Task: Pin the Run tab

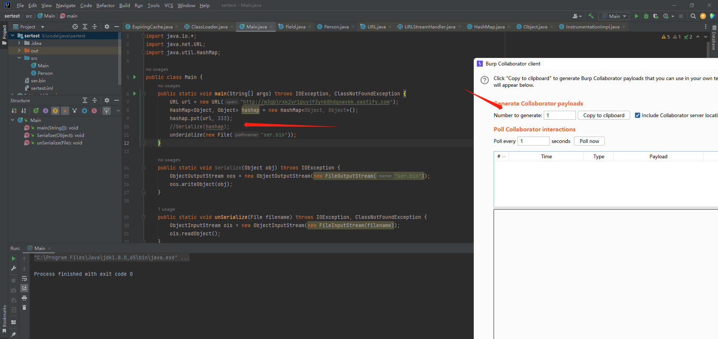Action: (x=13, y=334)
